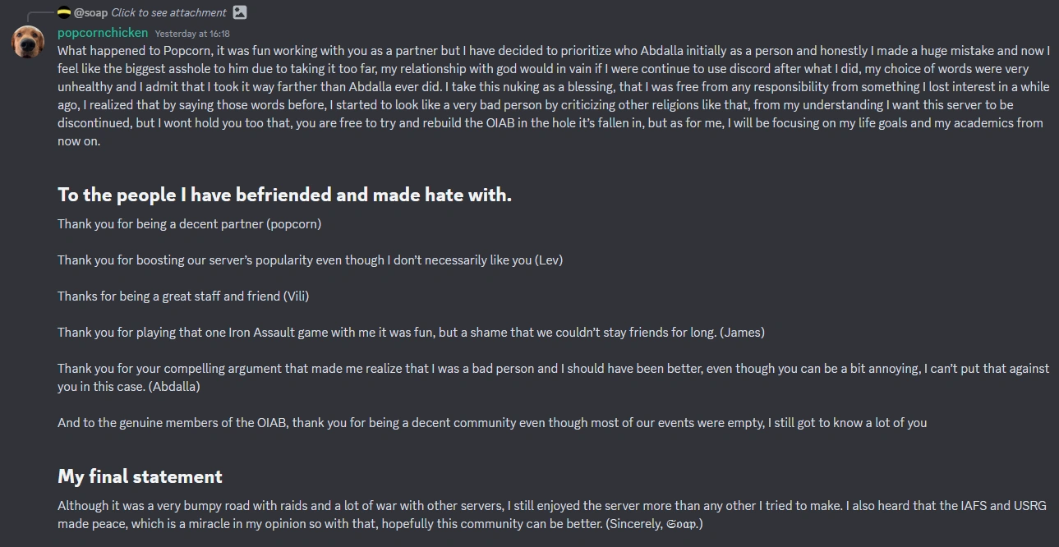The height and width of the screenshot is (547, 1059).
Task: Open popcornchicken's dog avatar profile
Action: coord(28,41)
